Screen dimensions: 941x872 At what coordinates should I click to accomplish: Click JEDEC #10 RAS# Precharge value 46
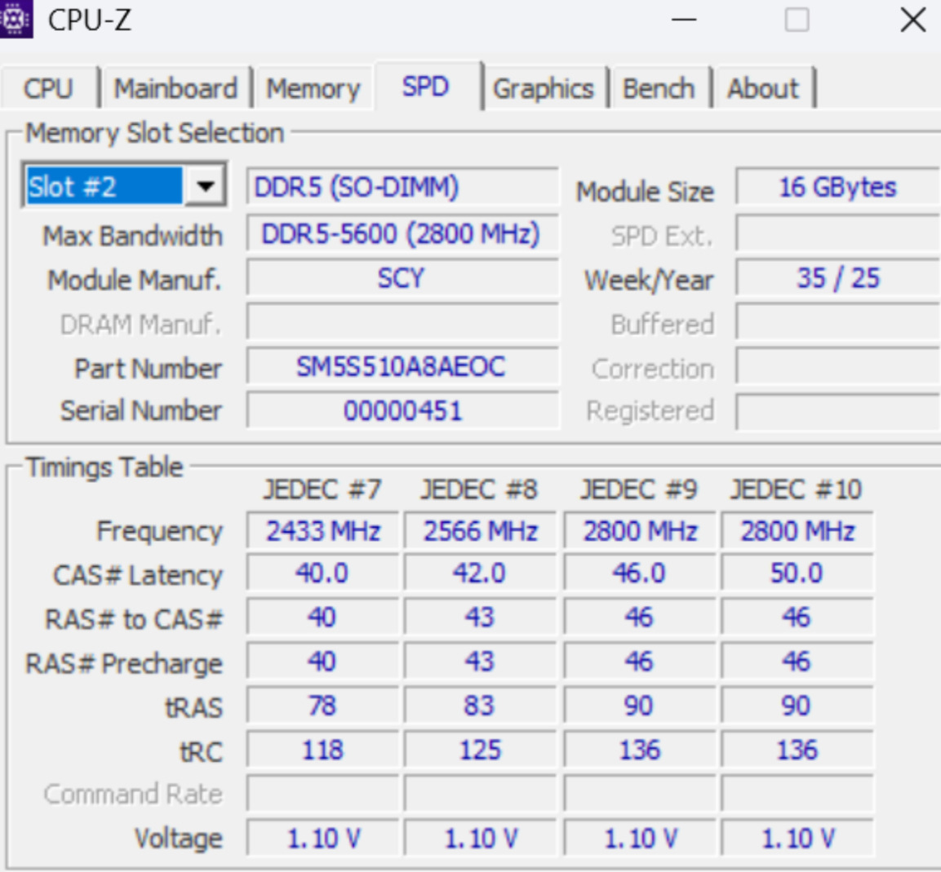pos(797,662)
